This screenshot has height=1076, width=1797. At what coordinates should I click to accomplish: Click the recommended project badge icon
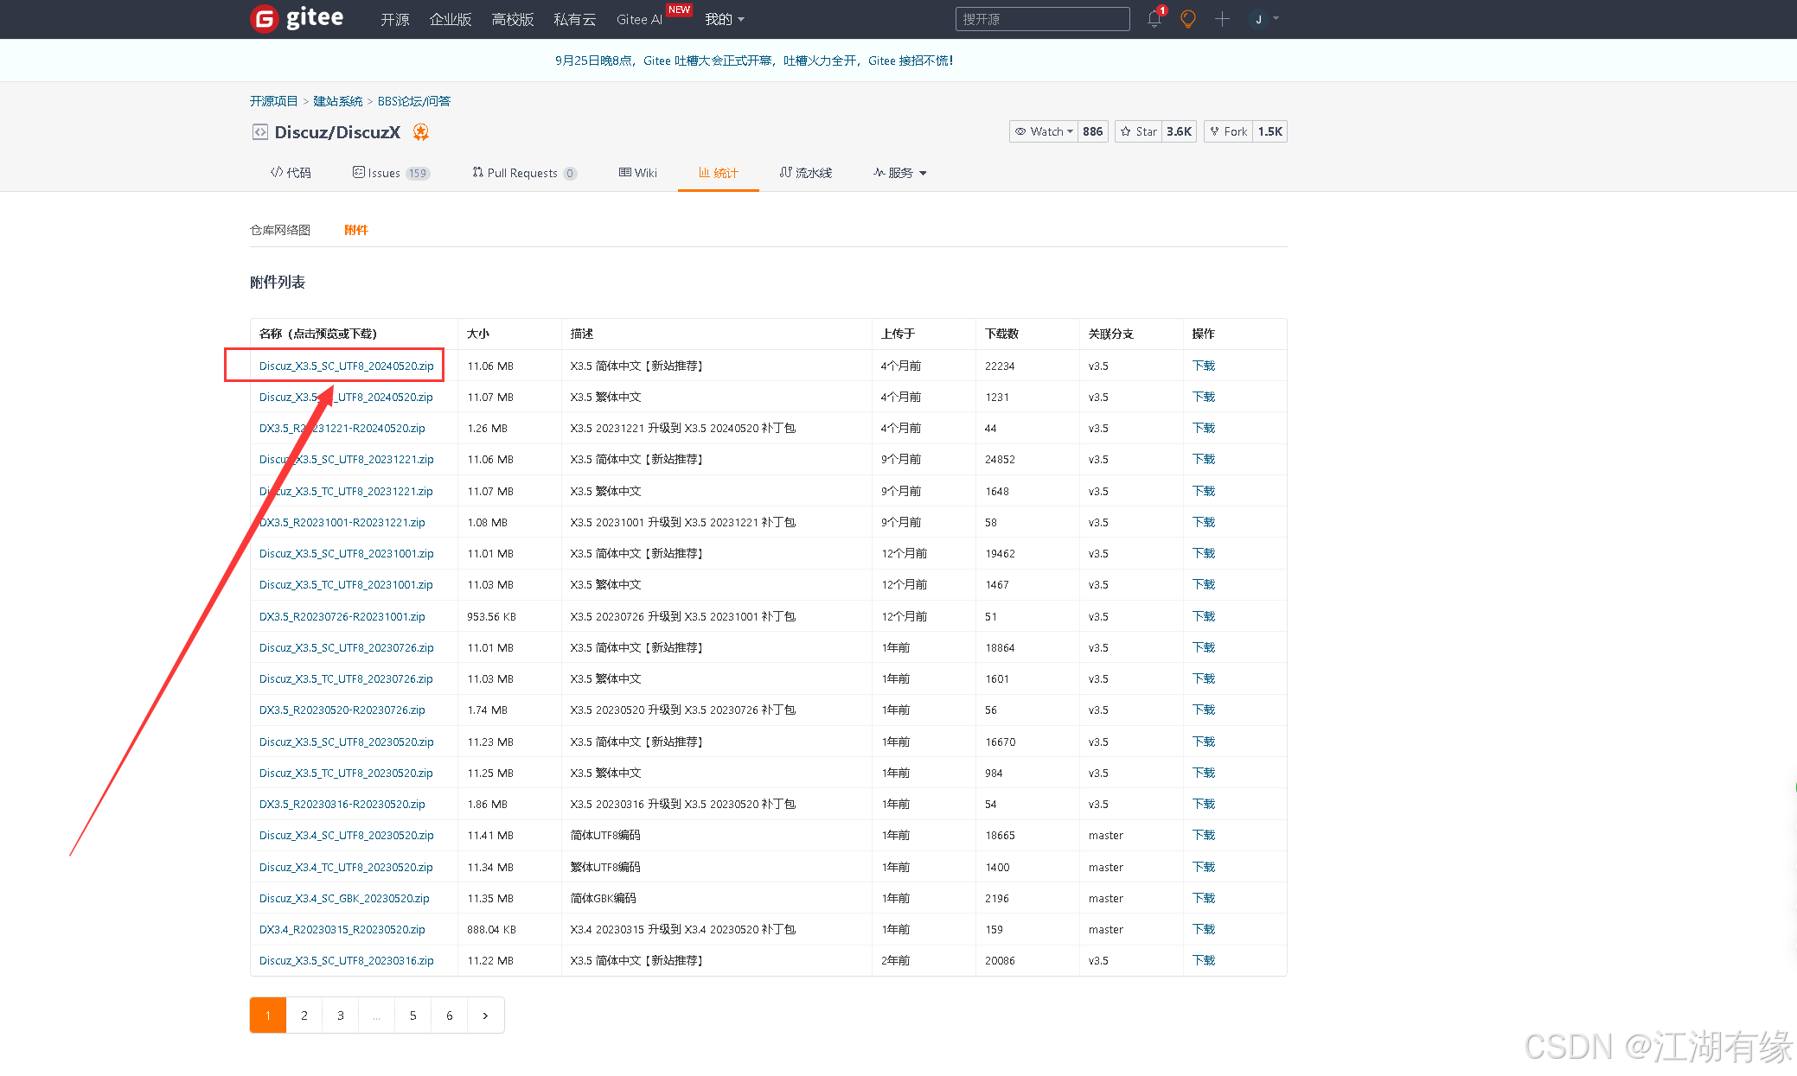point(421,131)
